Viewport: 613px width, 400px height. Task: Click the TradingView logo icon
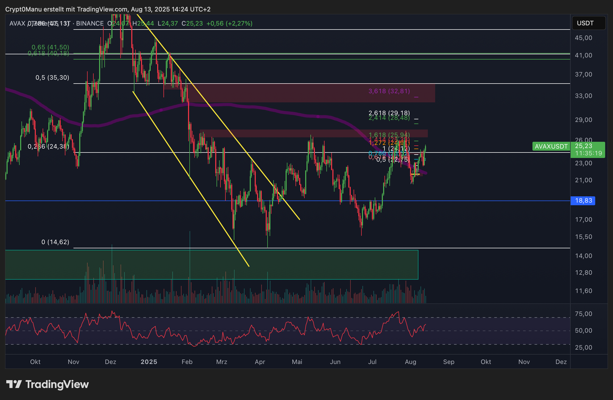point(14,384)
